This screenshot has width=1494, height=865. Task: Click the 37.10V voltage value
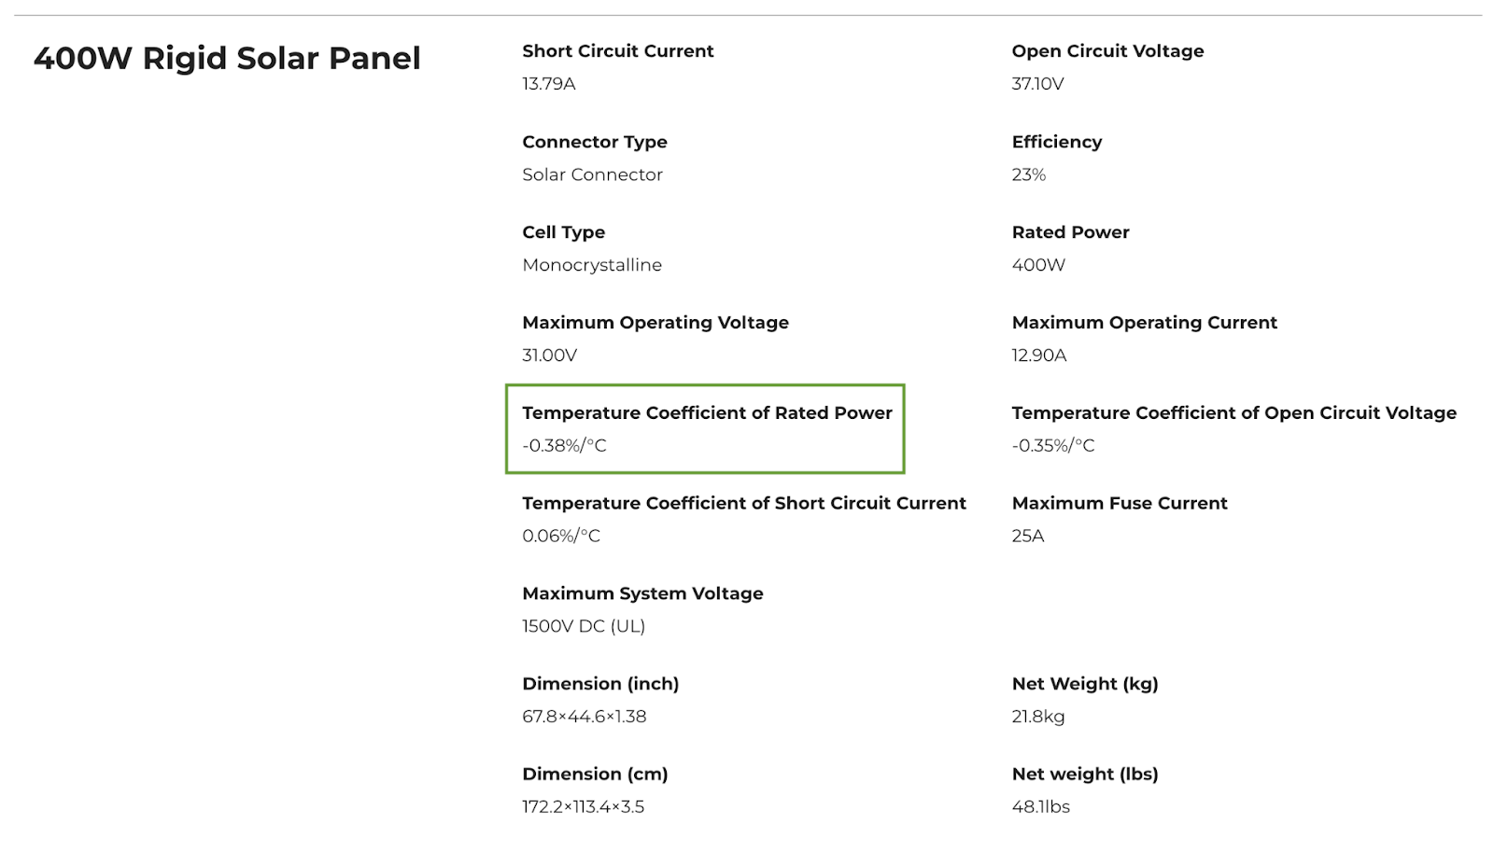pos(1037,84)
